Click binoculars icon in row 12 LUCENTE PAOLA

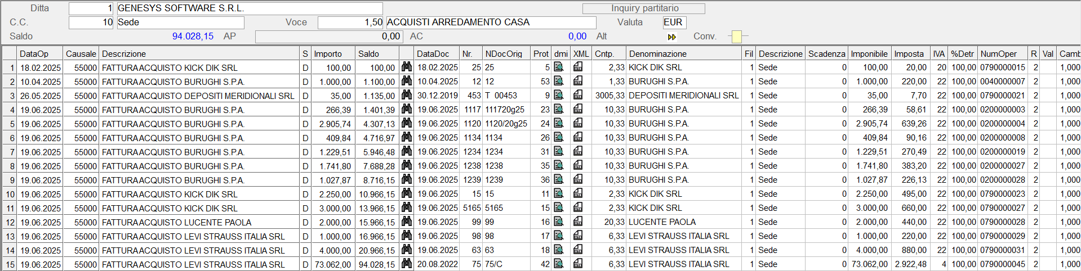tap(406, 222)
